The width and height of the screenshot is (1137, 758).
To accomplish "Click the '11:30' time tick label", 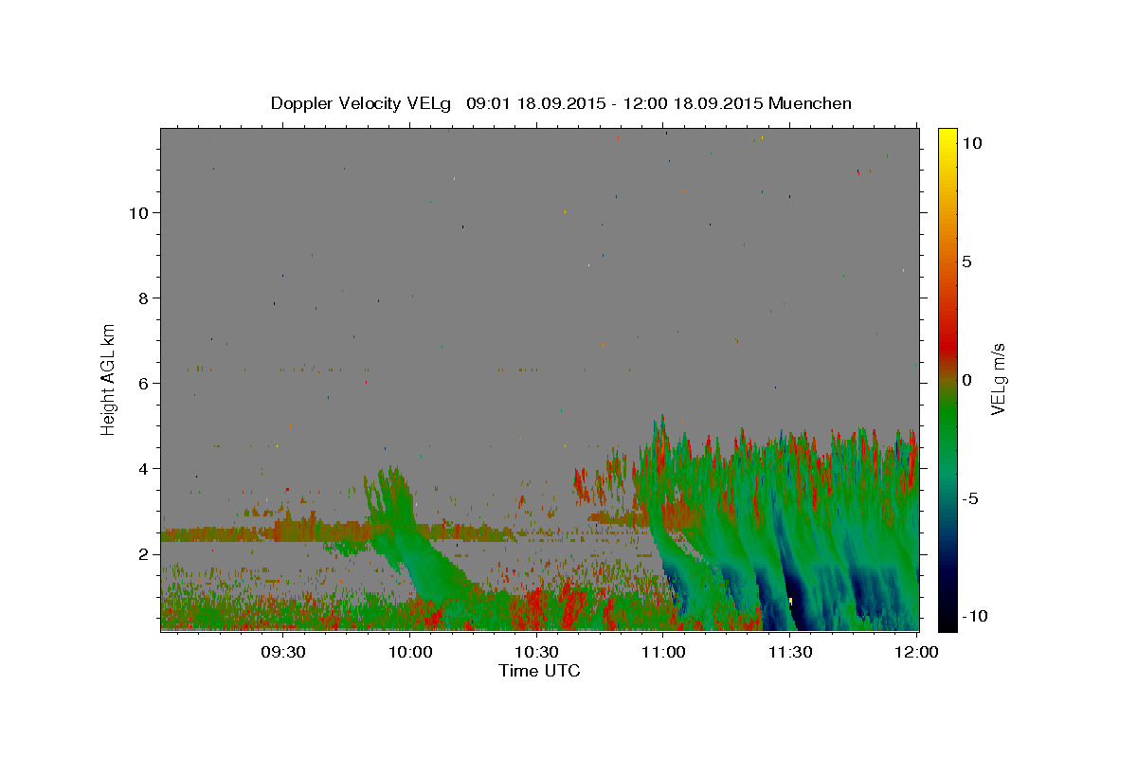I will point(789,653).
